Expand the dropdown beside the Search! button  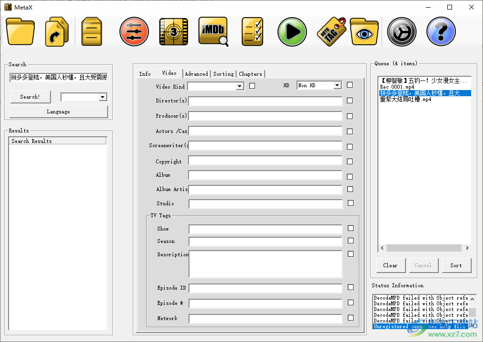(x=102, y=97)
